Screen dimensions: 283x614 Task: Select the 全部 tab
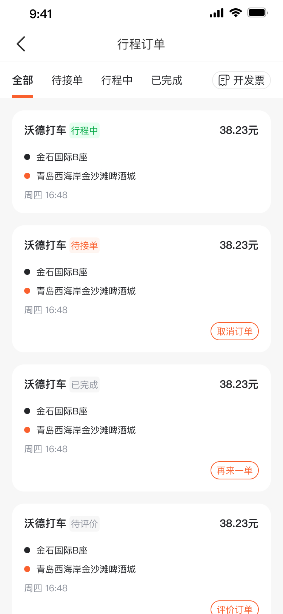click(23, 80)
